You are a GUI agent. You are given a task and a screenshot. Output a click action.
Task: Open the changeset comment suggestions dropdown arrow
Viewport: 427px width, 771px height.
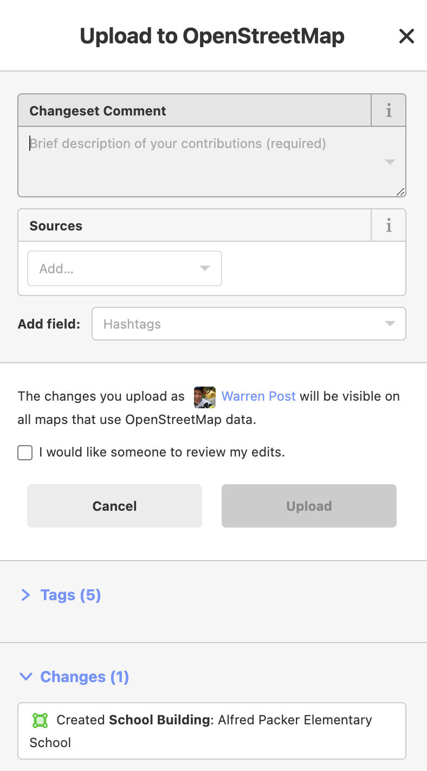[x=390, y=162]
